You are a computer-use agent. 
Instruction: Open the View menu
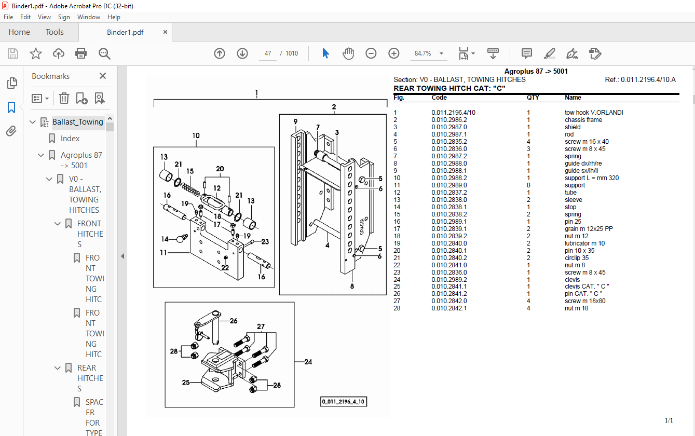[x=44, y=17]
